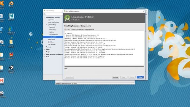Click the greyed-out Next button

124,77
